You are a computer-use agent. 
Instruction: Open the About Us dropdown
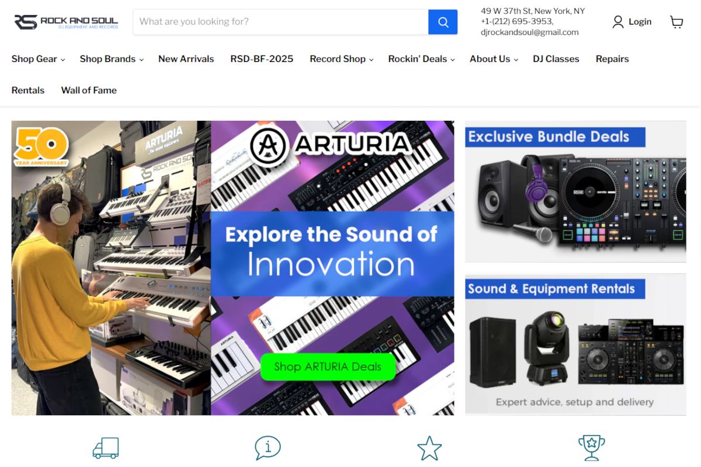coord(494,59)
